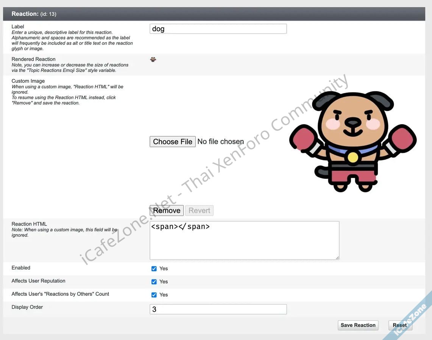Select the Display Order input field
Image resolution: width=432 pixels, height=340 pixels.
[x=218, y=309]
